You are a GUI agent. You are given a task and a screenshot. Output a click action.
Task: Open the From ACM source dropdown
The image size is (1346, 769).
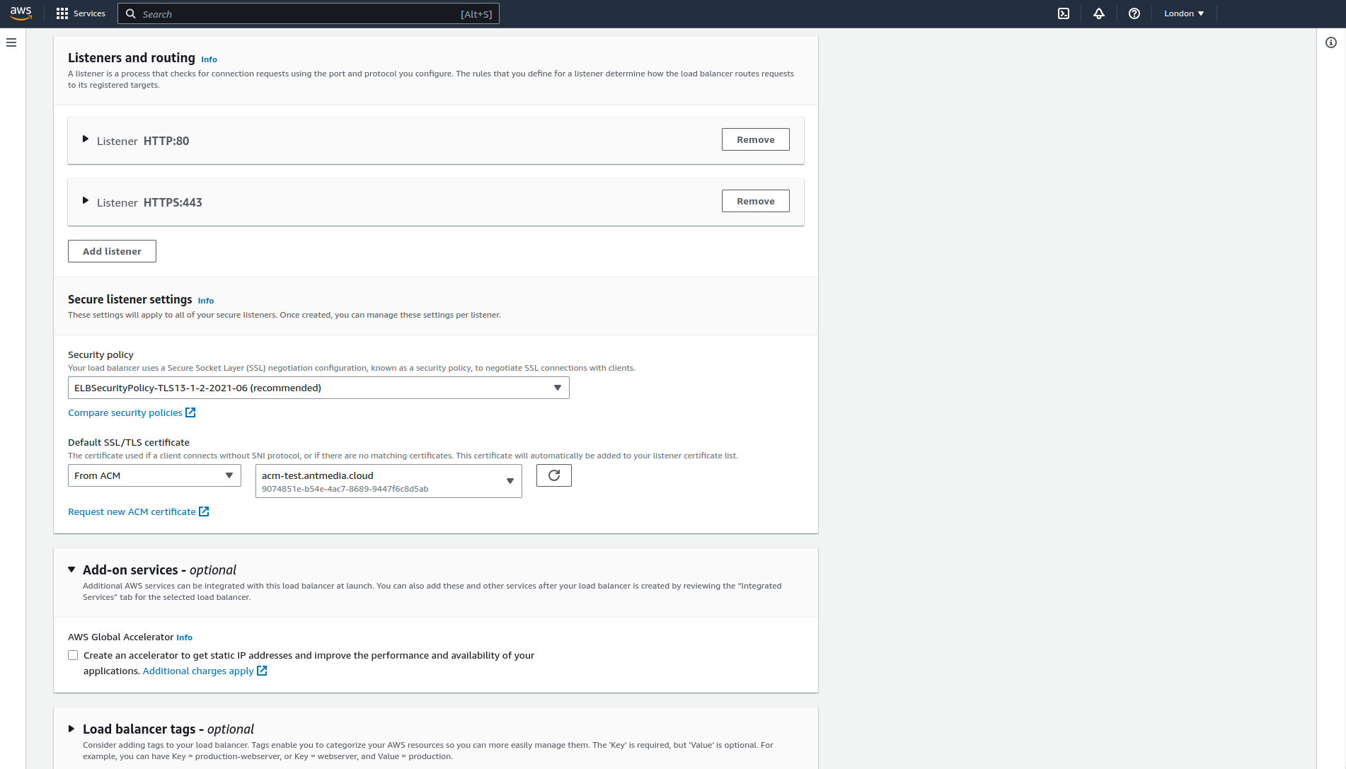[154, 475]
